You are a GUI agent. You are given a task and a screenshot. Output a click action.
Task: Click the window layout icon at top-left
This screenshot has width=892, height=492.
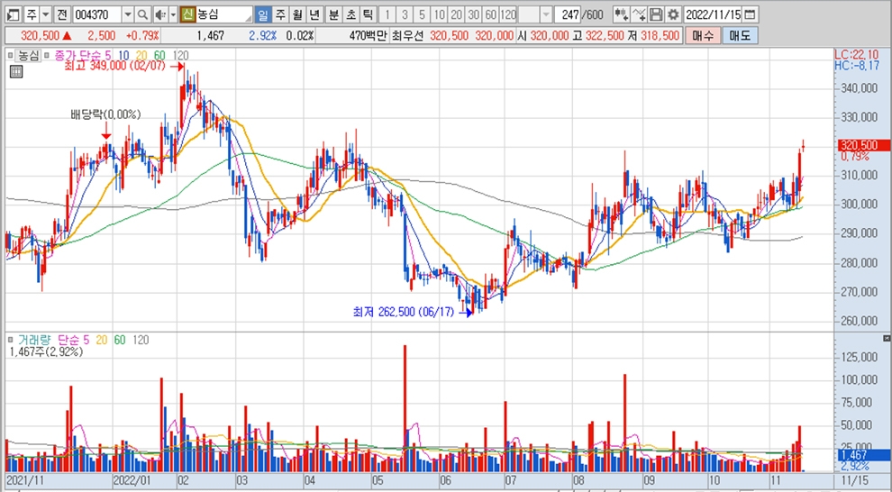click(x=11, y=15)
